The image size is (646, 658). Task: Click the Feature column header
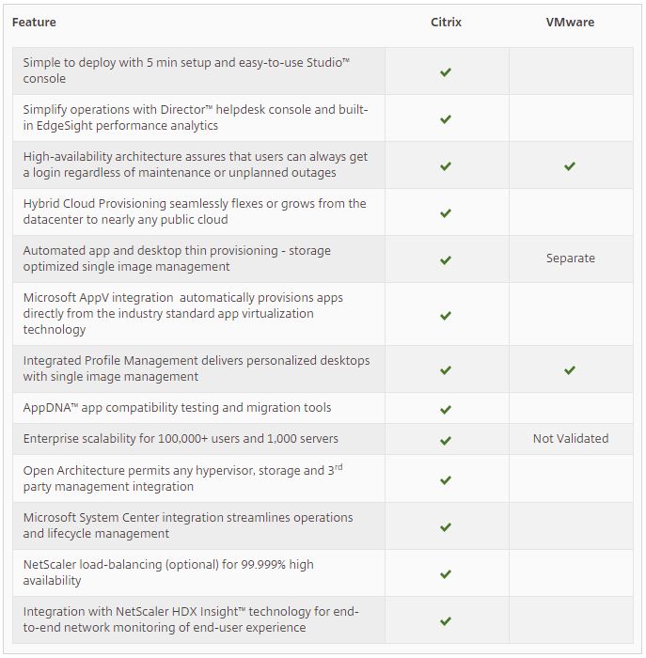click(x=34, y=22)
